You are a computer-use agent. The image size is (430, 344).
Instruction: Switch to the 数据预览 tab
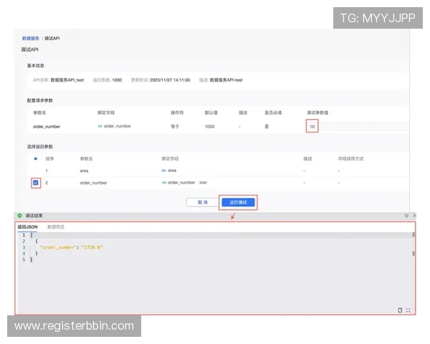[x=56, y=226]
